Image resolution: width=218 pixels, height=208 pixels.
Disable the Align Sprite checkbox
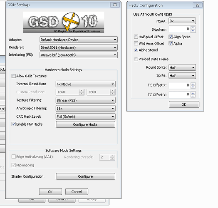coord(171,37)
